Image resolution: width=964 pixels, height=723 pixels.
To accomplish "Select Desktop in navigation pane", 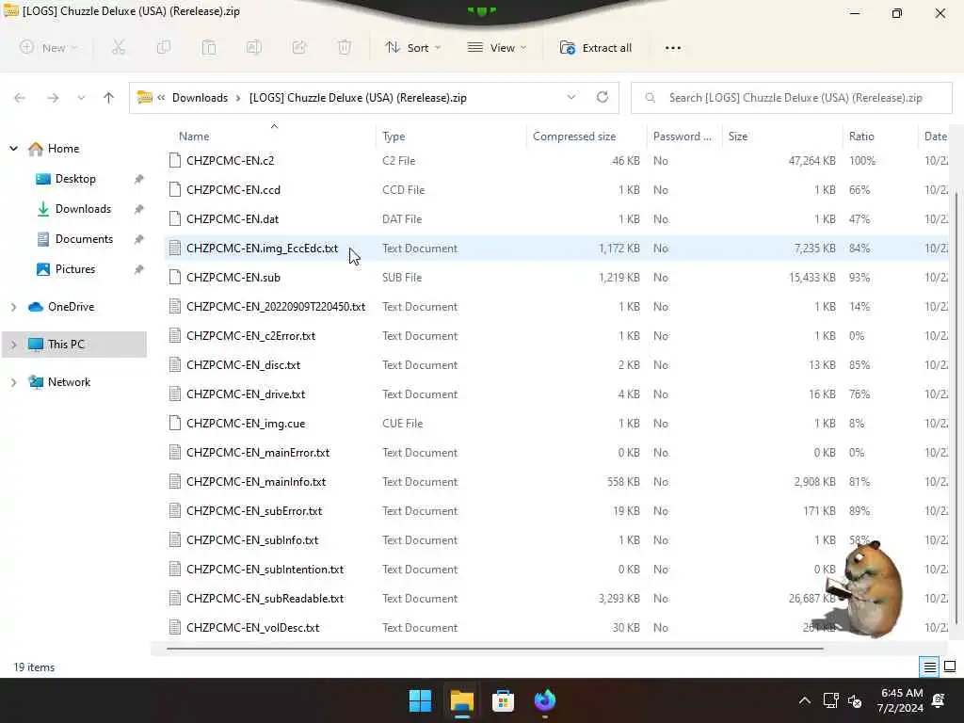I will (75, 179).
